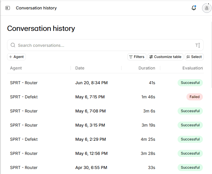Open the Jun 20, 8:34 PM conversation
The height and width of the screenshot is (174, 212).
click(105, 83)
